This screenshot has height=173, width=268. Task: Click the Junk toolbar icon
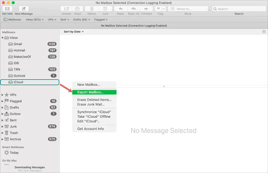point(105,9)
